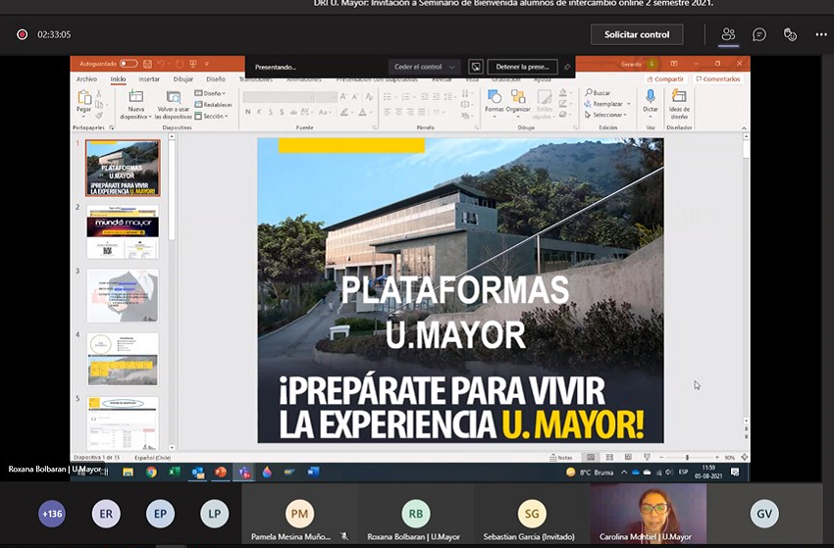This screenshot has height=549, width=834.
Task: Click the Undo icon
Action: [162, 64]
